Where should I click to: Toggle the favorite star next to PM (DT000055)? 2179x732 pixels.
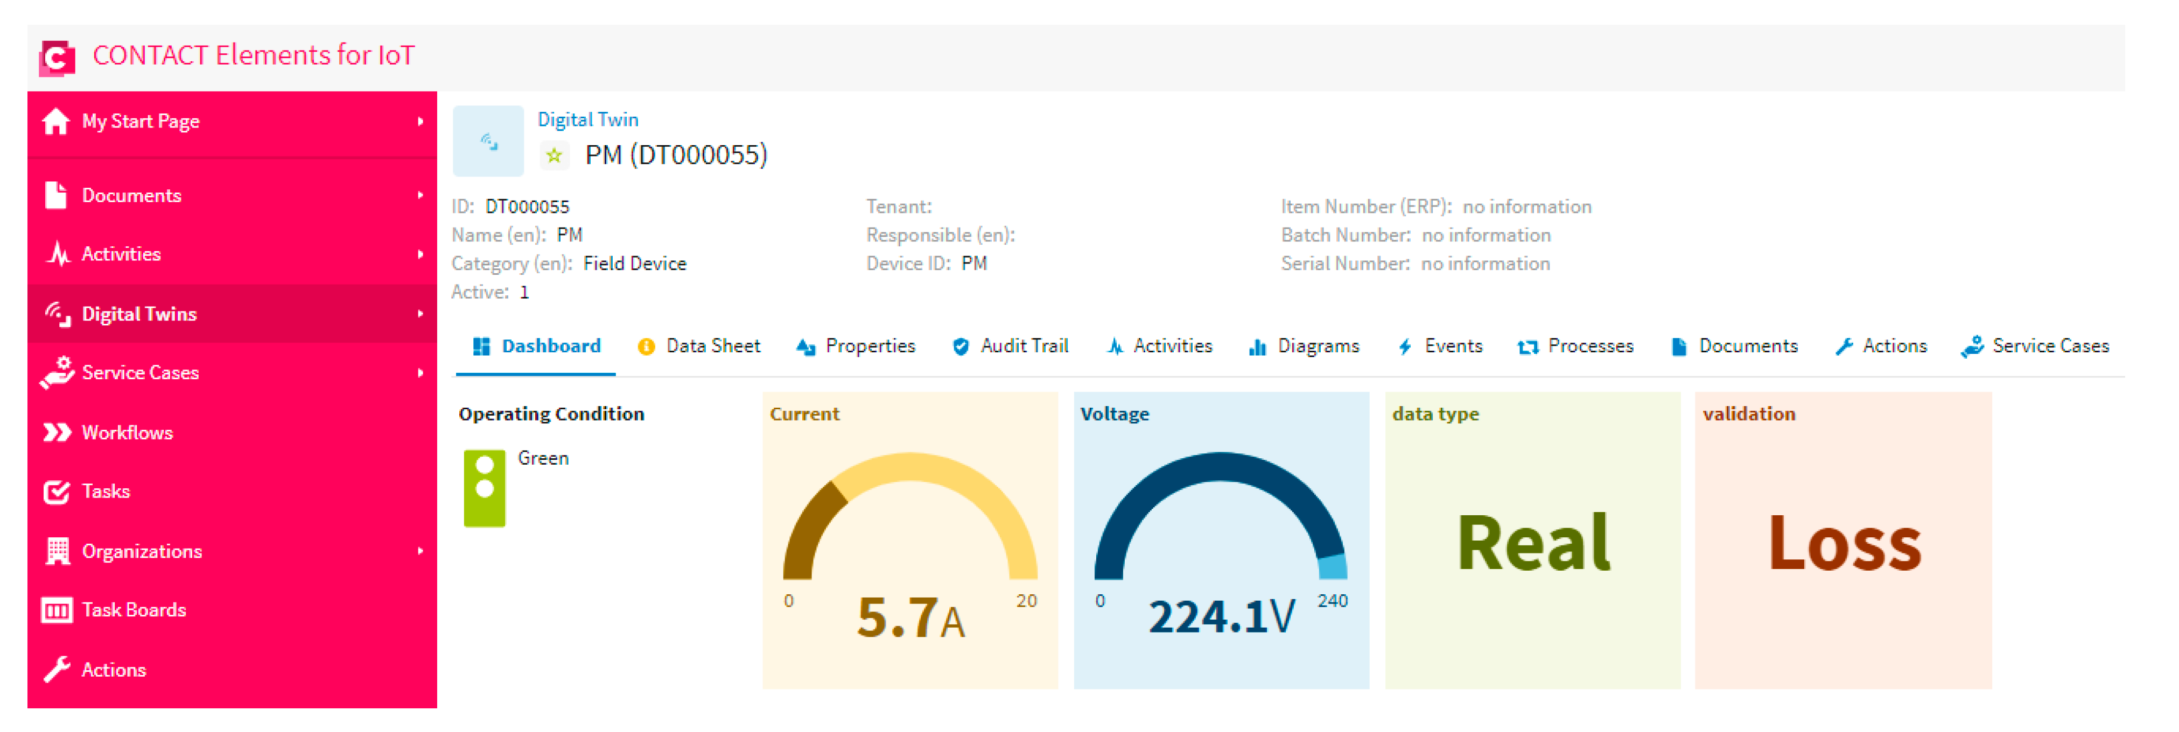tap(554, 155)
